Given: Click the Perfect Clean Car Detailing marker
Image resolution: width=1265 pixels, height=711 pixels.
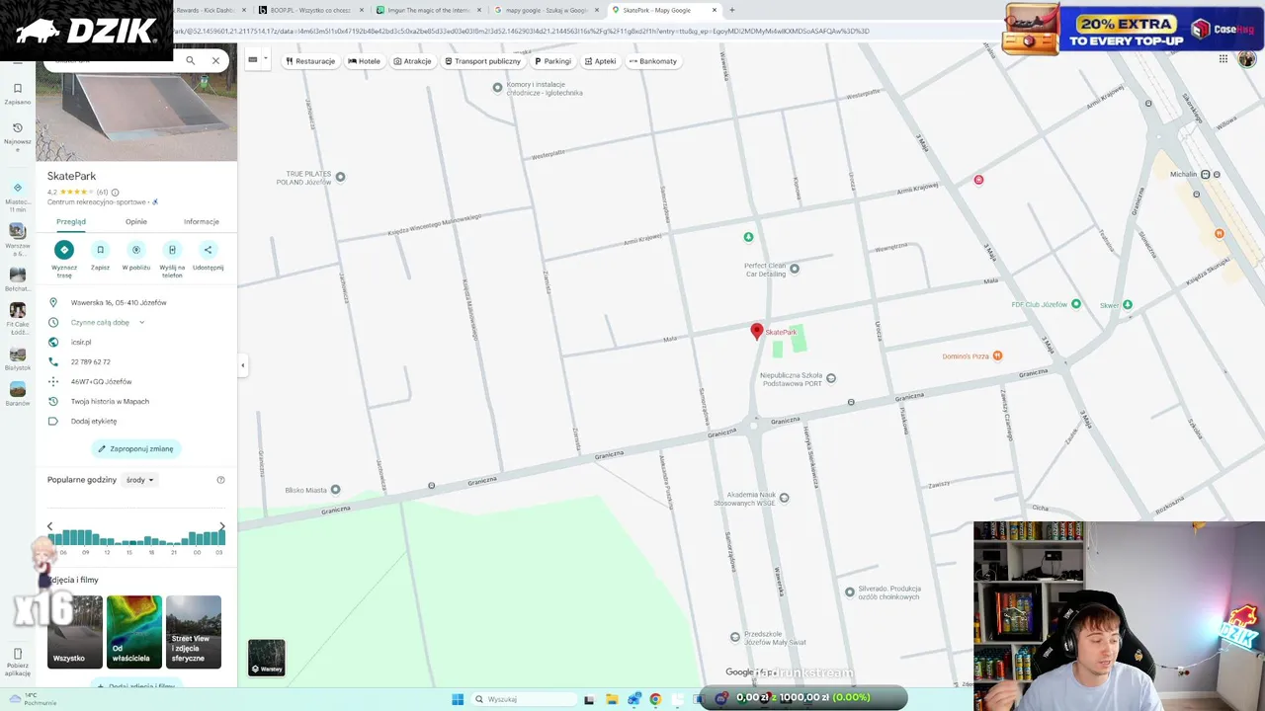Looking at the screenshot, I should tap(795, 269).
